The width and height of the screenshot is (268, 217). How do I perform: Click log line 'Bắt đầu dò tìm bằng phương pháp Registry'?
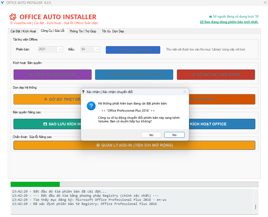point(85,196)
